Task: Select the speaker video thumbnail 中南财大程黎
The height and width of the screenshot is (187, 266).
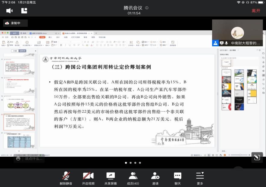Action: (x=237, y=33)
